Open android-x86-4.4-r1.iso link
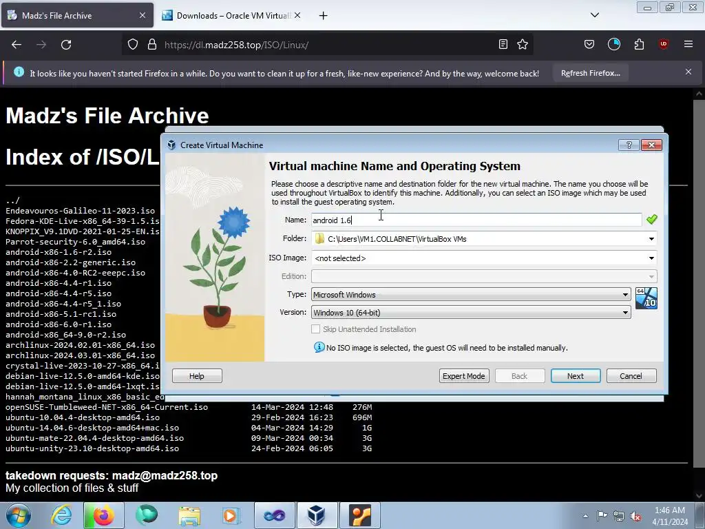705x529 pixels. [59, 283]
